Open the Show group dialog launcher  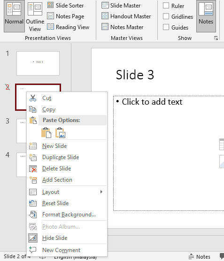coord(216,38)
